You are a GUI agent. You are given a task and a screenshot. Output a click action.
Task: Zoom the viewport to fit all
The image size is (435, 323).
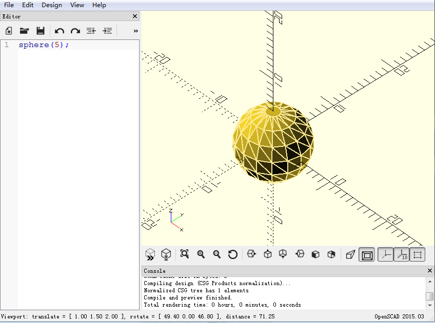click(x=184, y=254)
